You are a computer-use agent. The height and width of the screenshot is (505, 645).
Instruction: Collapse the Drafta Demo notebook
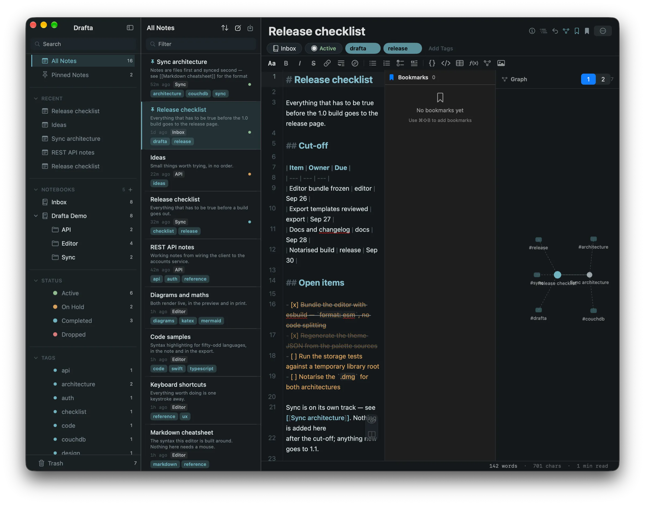pyautogui.click(x=36, y=216)
